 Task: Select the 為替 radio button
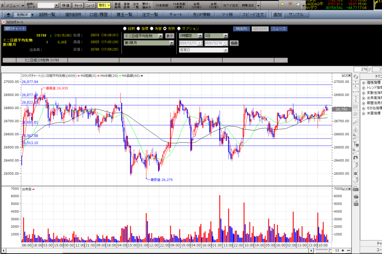coord(152,29)
